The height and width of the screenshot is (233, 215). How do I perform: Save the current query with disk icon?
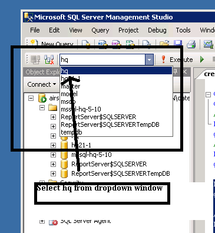coord(178,44)
